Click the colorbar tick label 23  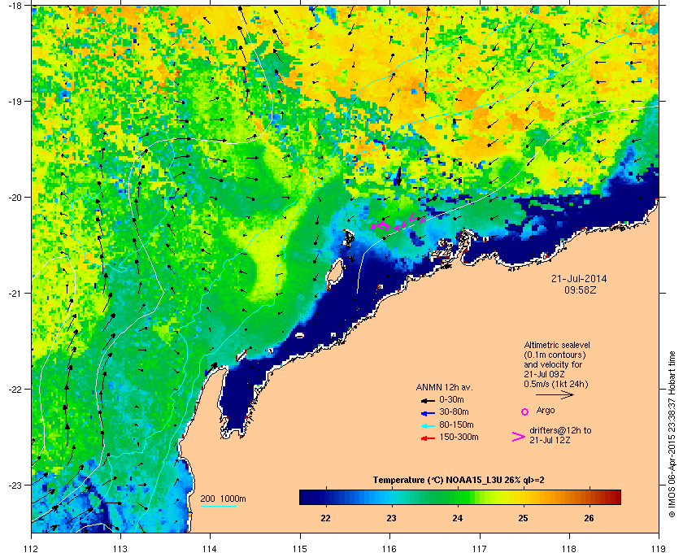(391, 518)
